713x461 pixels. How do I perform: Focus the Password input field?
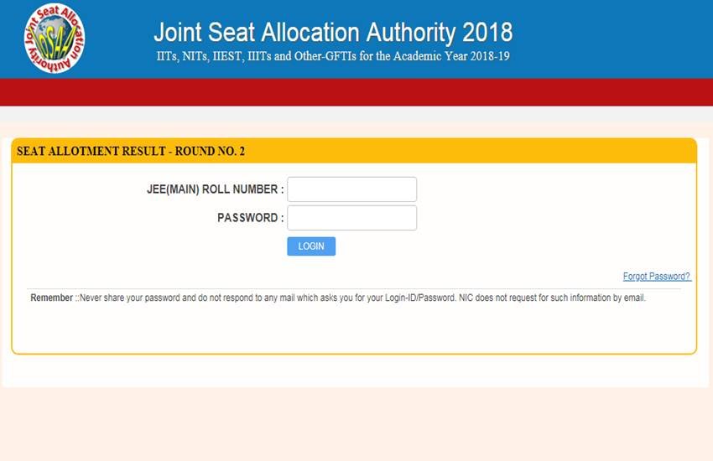[x=351, y=218]
